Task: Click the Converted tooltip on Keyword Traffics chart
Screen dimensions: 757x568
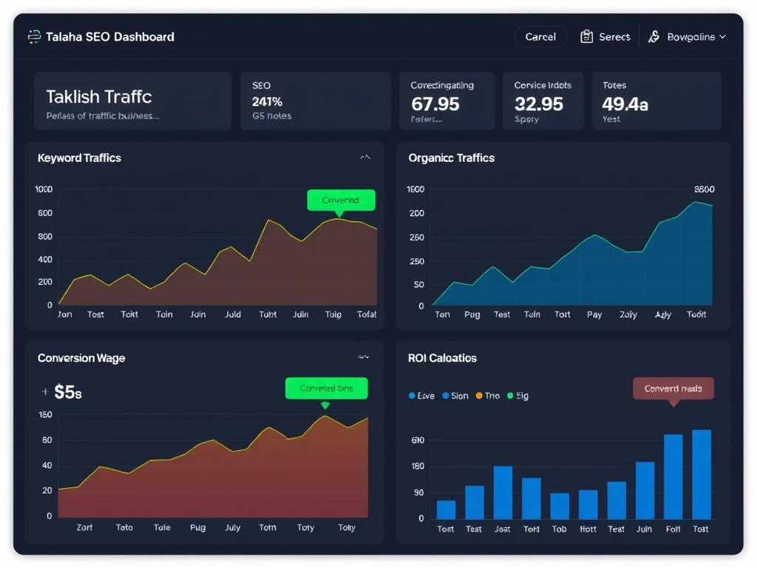Action: (341, 200)
